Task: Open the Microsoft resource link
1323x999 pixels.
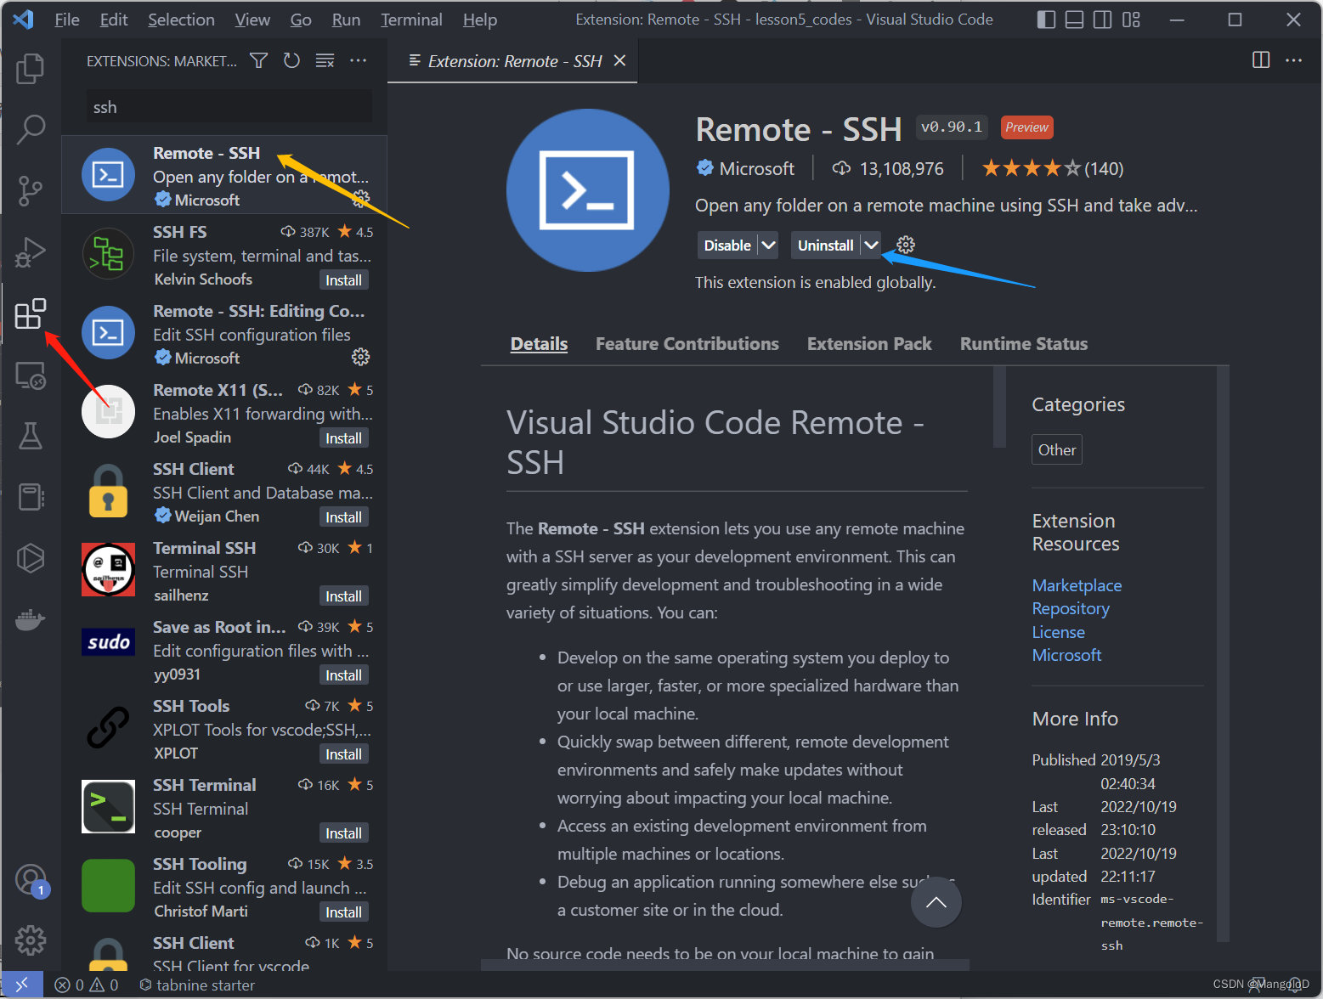Action: tap(1066, 655)
